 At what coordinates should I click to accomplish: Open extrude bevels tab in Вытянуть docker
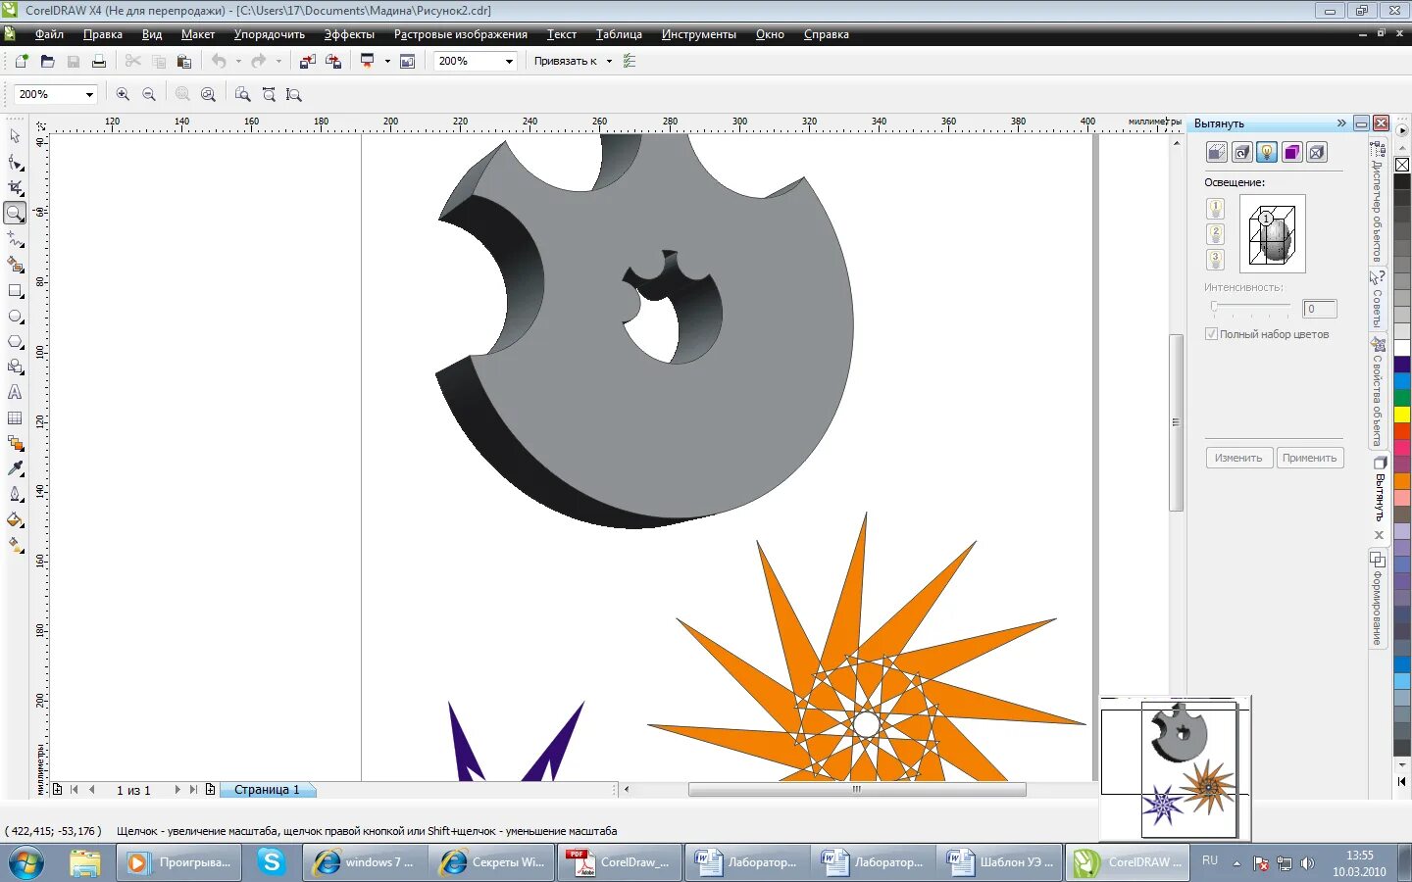click(x=1317, y=152)
